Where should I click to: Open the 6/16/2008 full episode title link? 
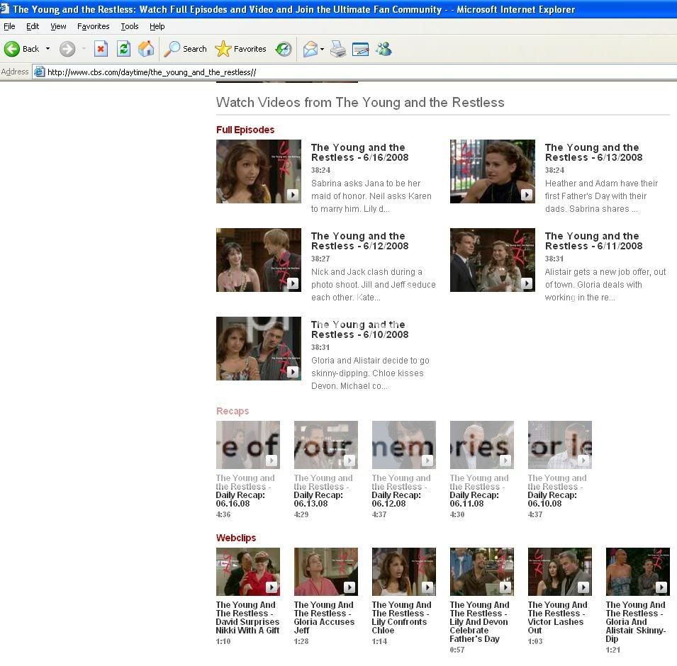(x=359, y=152)
